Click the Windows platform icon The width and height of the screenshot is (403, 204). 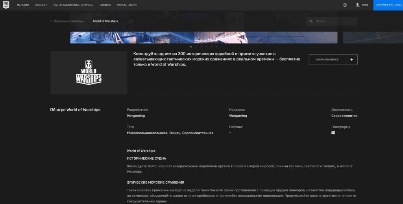point(333,133)
